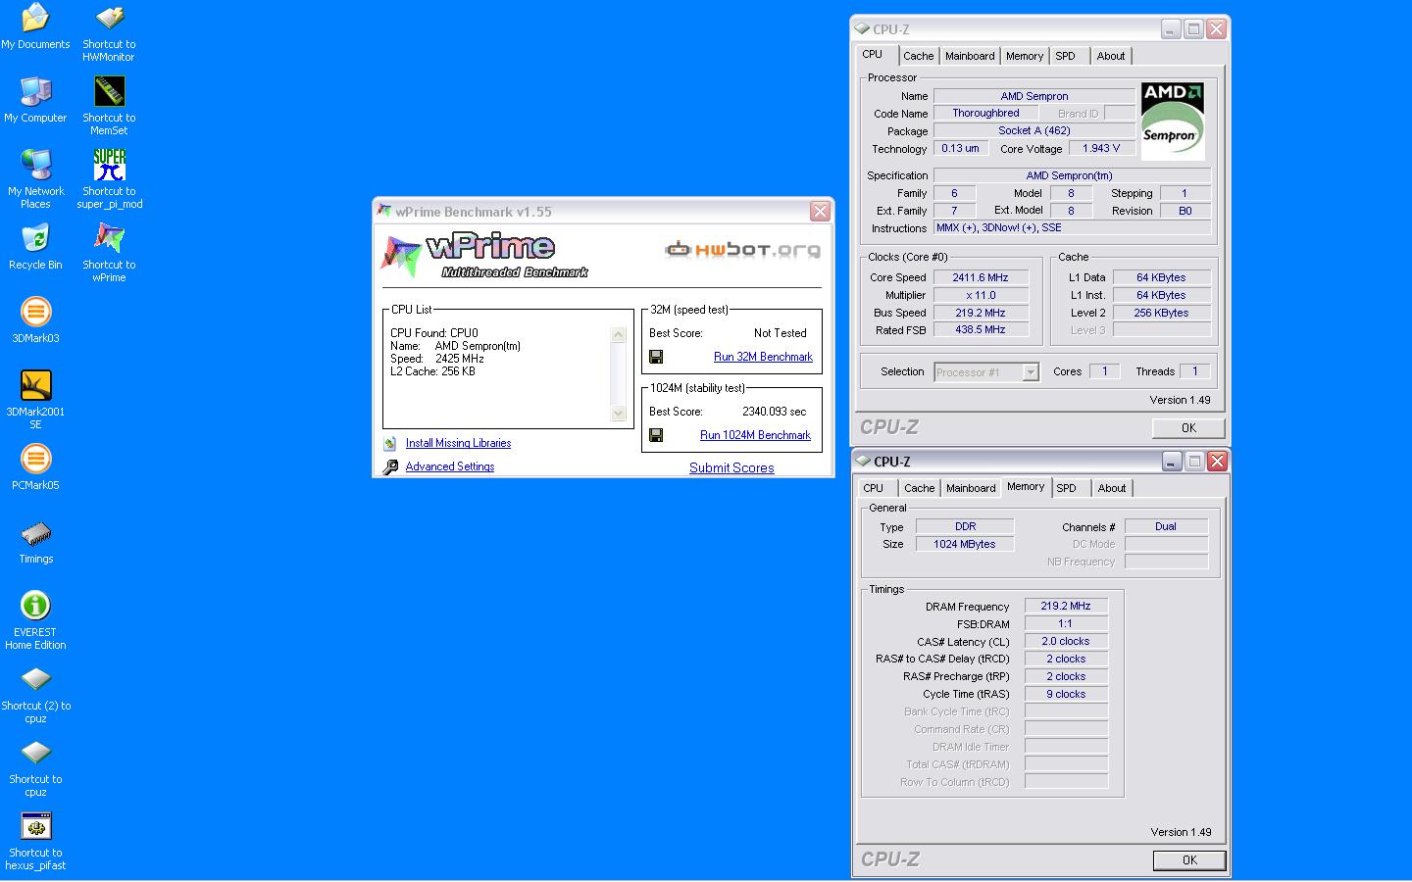Click the Code Name Thoroughbred field
Image resolution: width=1412 pixels, height=882 pixels.
(985, 113)
